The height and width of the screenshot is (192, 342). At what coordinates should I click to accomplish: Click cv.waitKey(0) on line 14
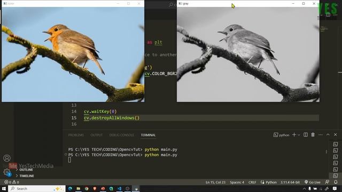point(100,111)
